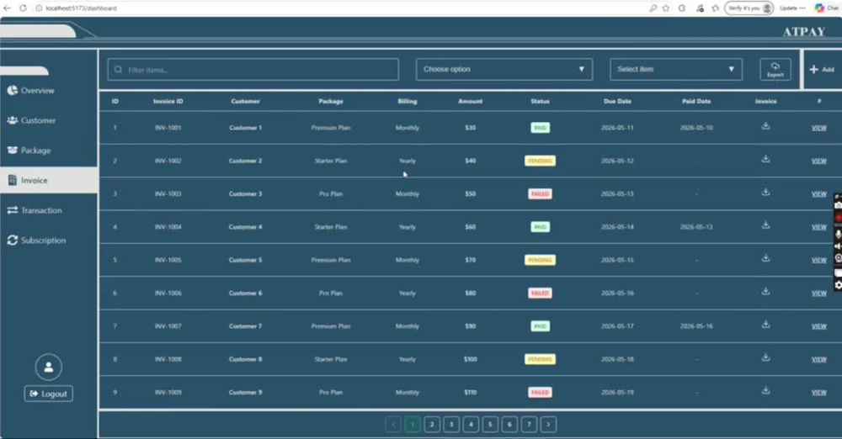Click the 2026-05-16 paid date cell
842x439 pixels.
(x=696, y=326)
